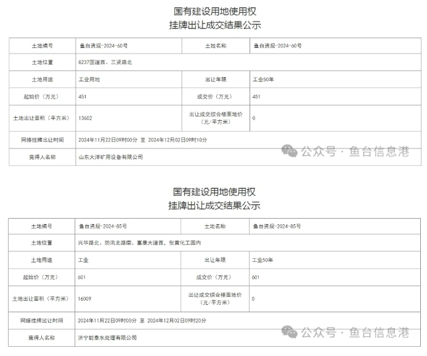The image size is (427, 356).
Task: Click the floor price 0 in the 13602 row
Action: [x=254, y=118]
